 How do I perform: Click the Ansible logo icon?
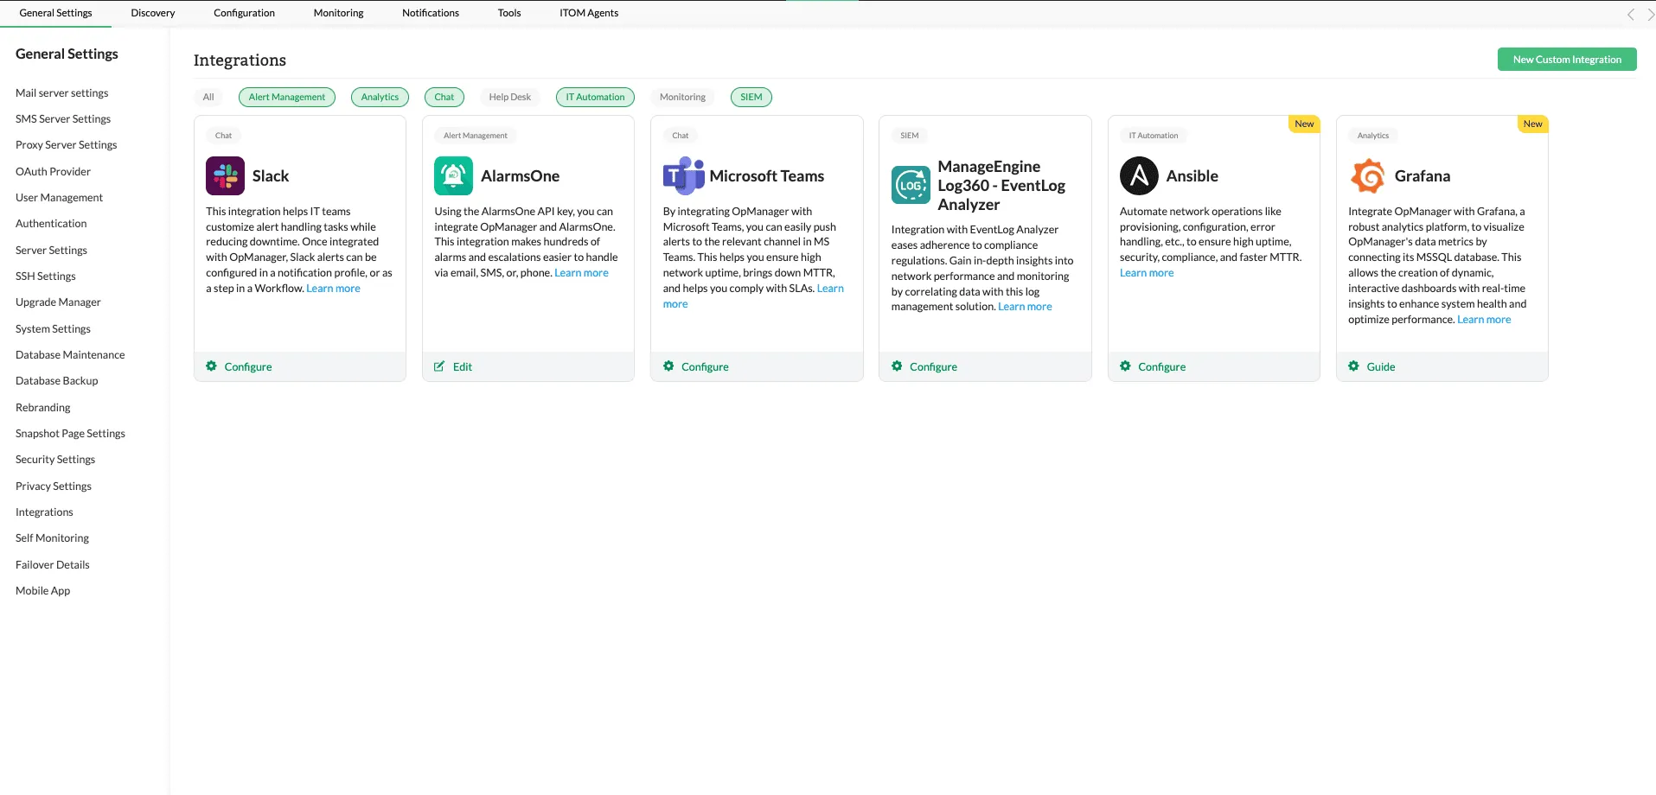[1139, 176]
